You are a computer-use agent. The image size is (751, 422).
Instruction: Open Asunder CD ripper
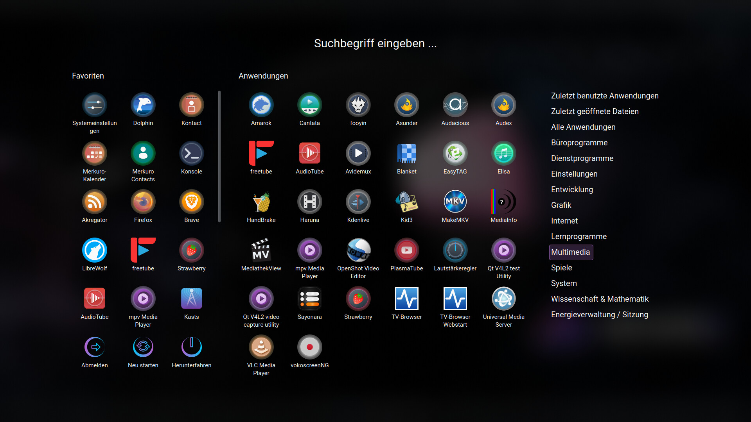pyautogui.click(x=407, y=110)
